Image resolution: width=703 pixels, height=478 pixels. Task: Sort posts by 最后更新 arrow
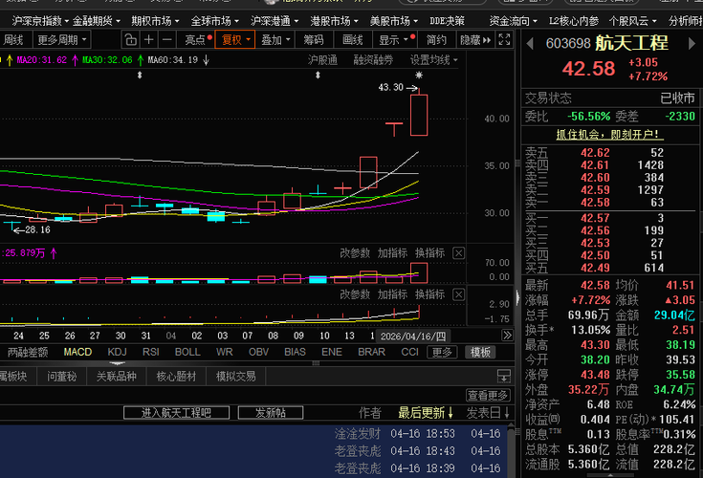450,413
